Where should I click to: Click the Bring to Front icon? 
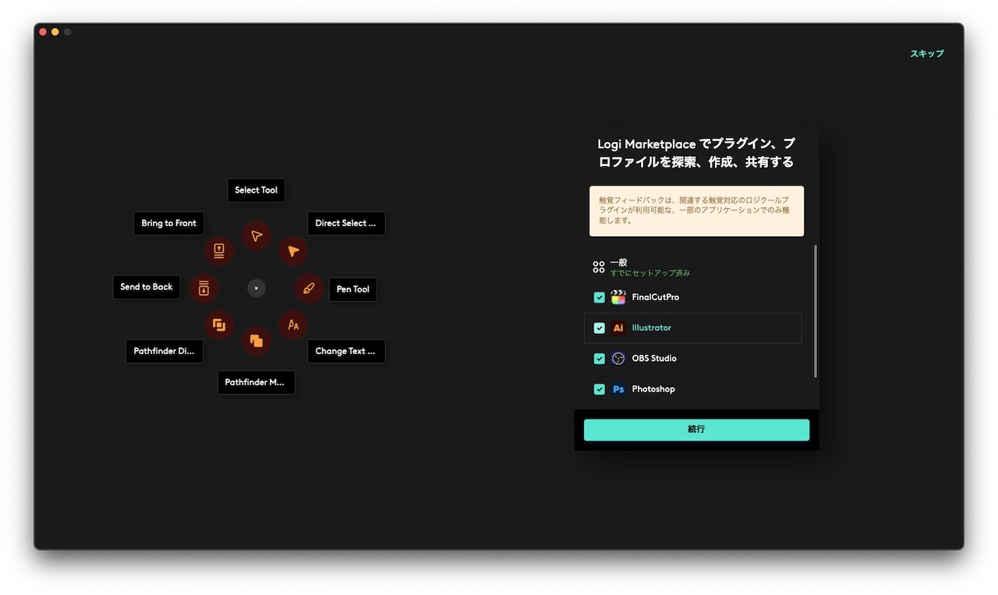click(x=219, y=250)
